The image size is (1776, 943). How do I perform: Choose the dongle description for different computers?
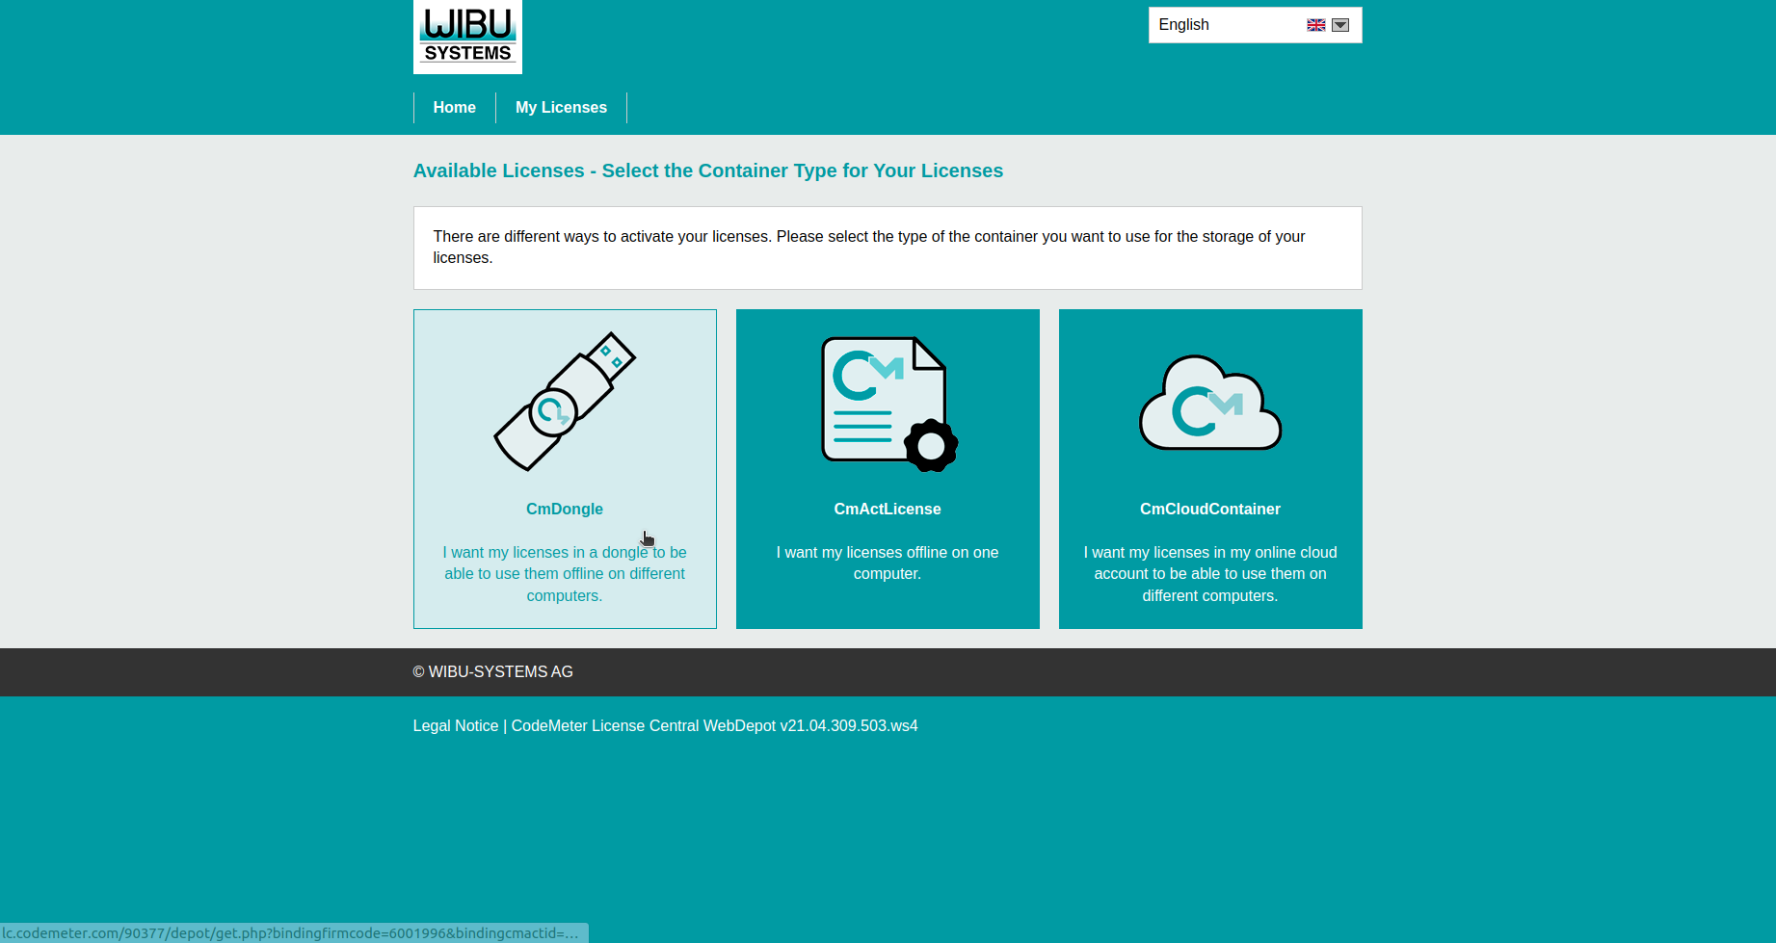click(565, 574)
